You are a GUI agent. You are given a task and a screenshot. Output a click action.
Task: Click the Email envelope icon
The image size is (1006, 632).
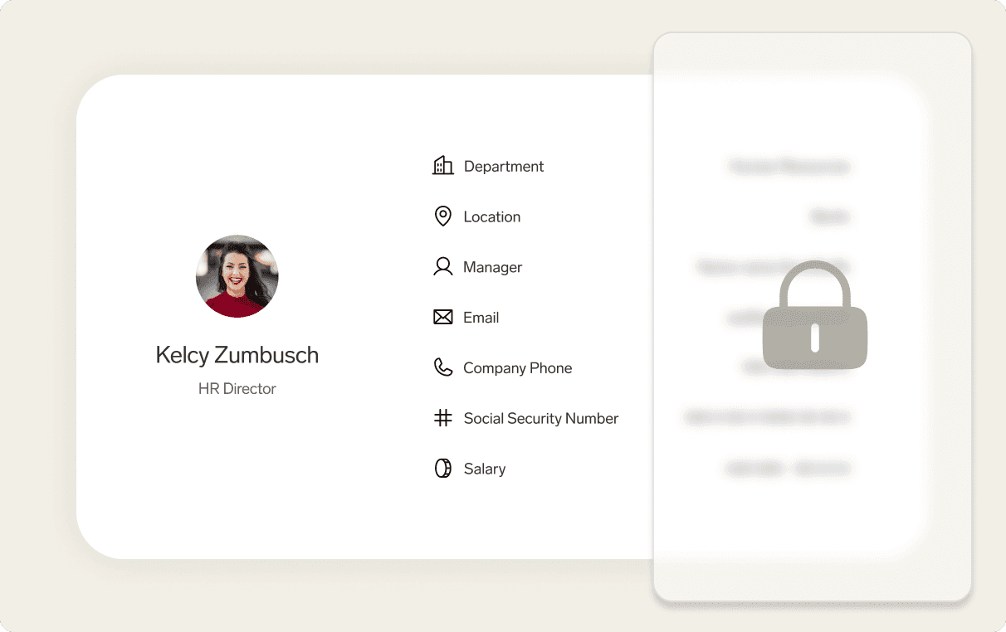443,317
